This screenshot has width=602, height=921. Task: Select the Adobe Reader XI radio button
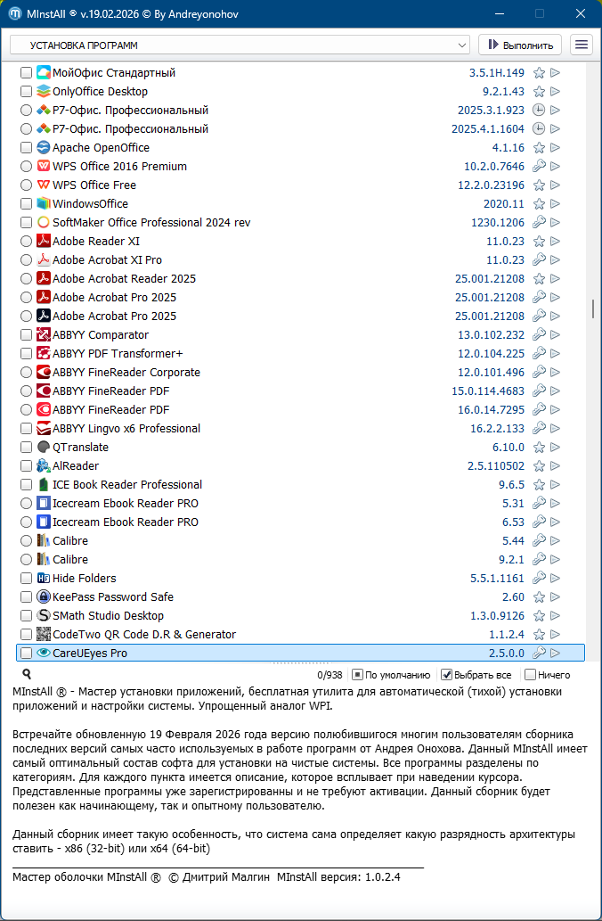pos(26,242)
